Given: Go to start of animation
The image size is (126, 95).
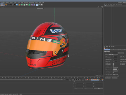Looking at the screenshot, I should pyautogui.click(x=70, y=80).
